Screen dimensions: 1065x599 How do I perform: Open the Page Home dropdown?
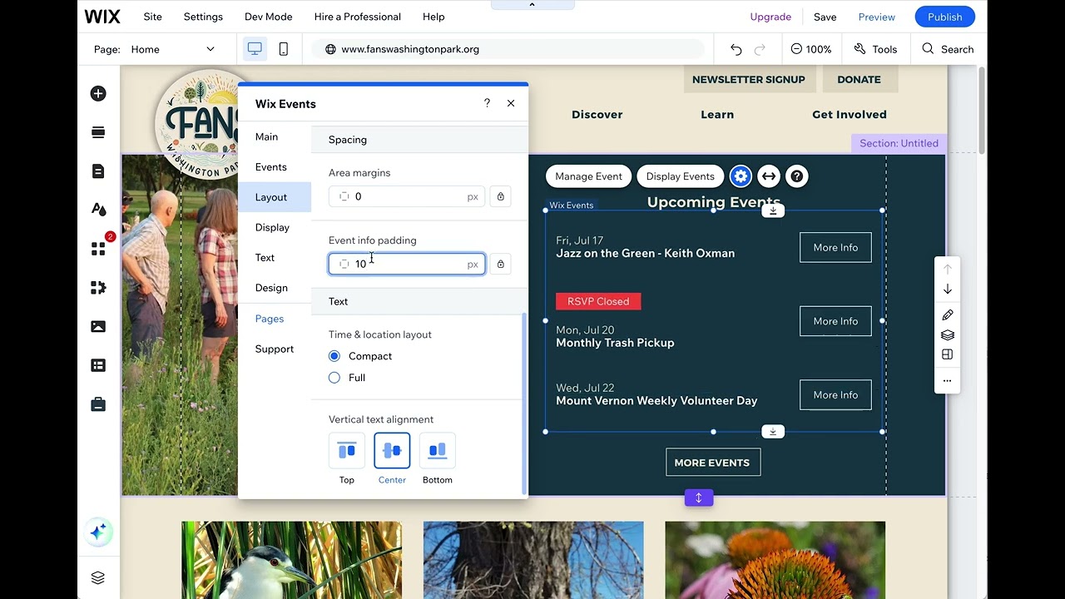coord(172,49)
